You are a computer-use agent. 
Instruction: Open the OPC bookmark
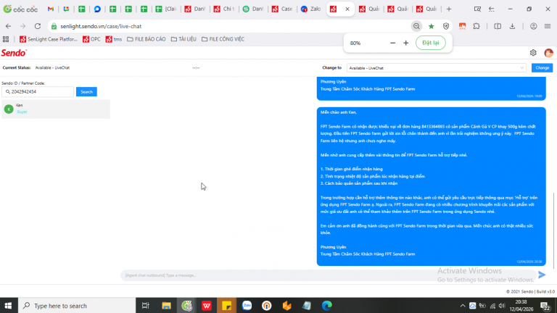tap(91, 39)
